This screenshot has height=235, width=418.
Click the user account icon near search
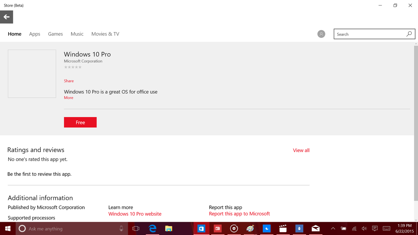[x=321, y=34]
